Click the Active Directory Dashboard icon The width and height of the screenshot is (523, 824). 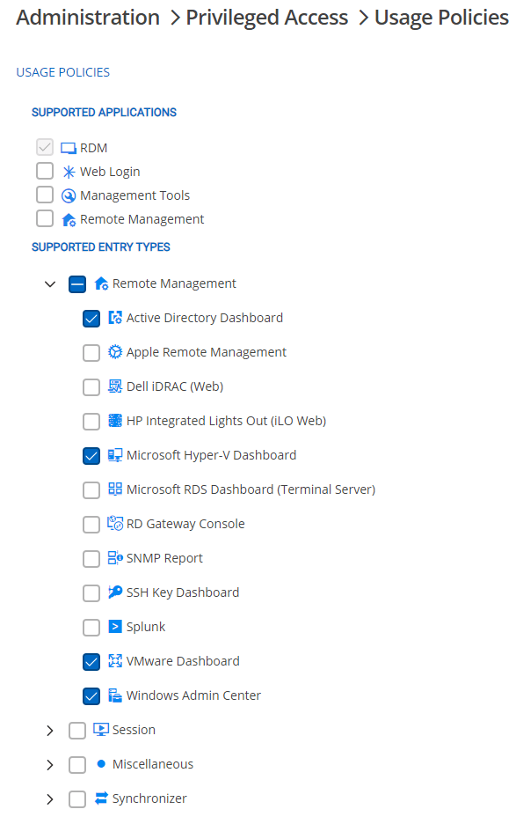(x=115, y=318)
